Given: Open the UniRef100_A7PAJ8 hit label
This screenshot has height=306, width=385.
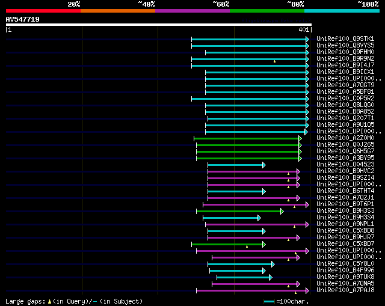Looking at the screenshot, I should (345, 290).
